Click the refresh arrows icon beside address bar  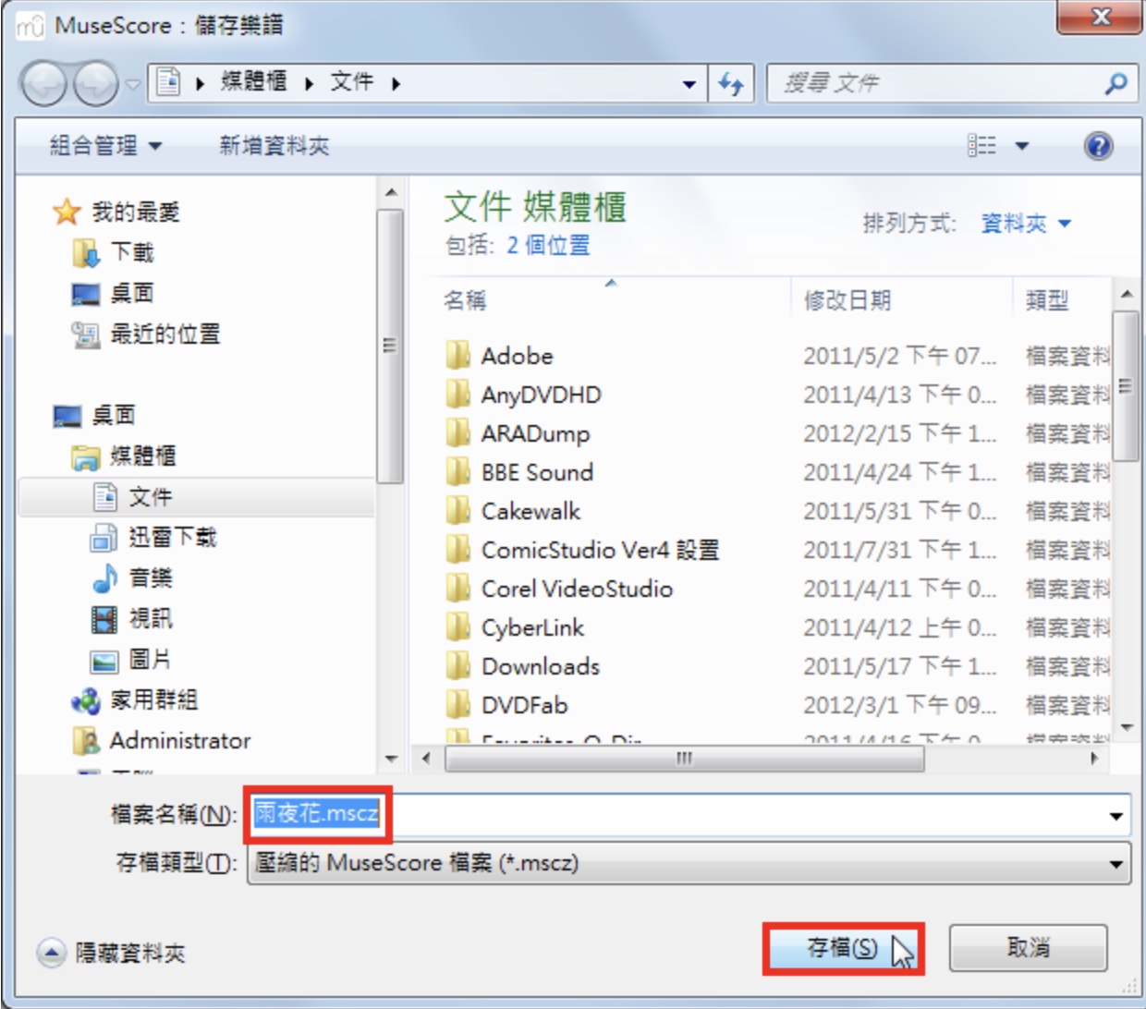[x=731, y=84]
